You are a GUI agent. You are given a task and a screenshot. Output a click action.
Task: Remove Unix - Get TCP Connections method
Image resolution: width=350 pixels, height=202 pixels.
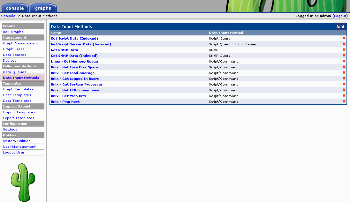click(344, 90)
